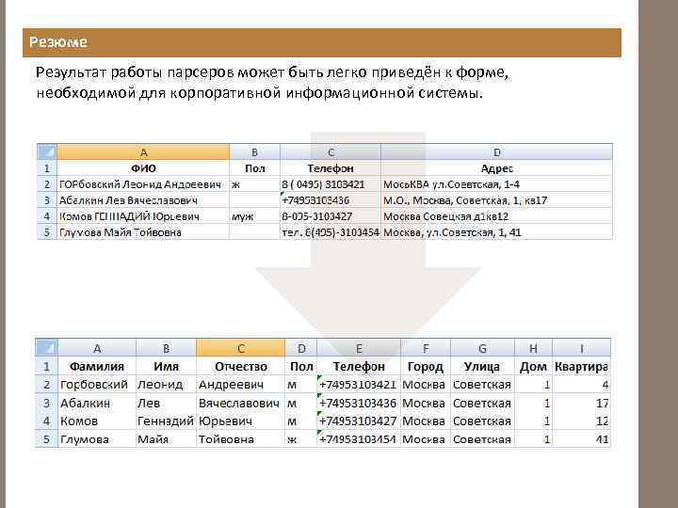The image size is (678, 508).
Task: Click the 'Отчество' header cell
Action: point(241,366)
